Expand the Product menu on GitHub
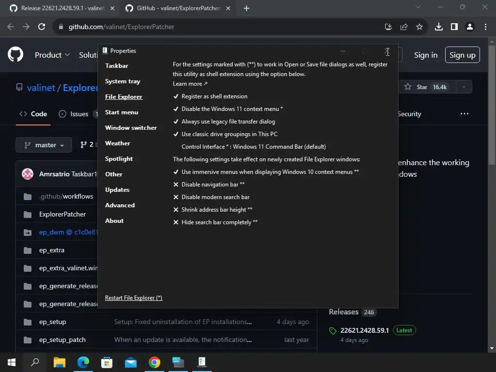The height and width of the screenshot is (372, 496). coord(52,55)
